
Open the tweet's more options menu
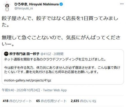(122, 4)
